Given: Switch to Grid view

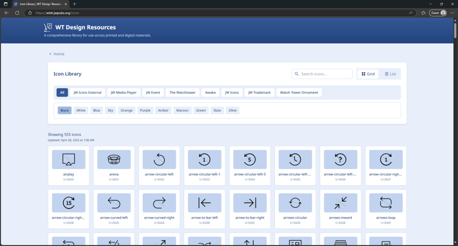Looking at the screenshot, I should point(368,74).
